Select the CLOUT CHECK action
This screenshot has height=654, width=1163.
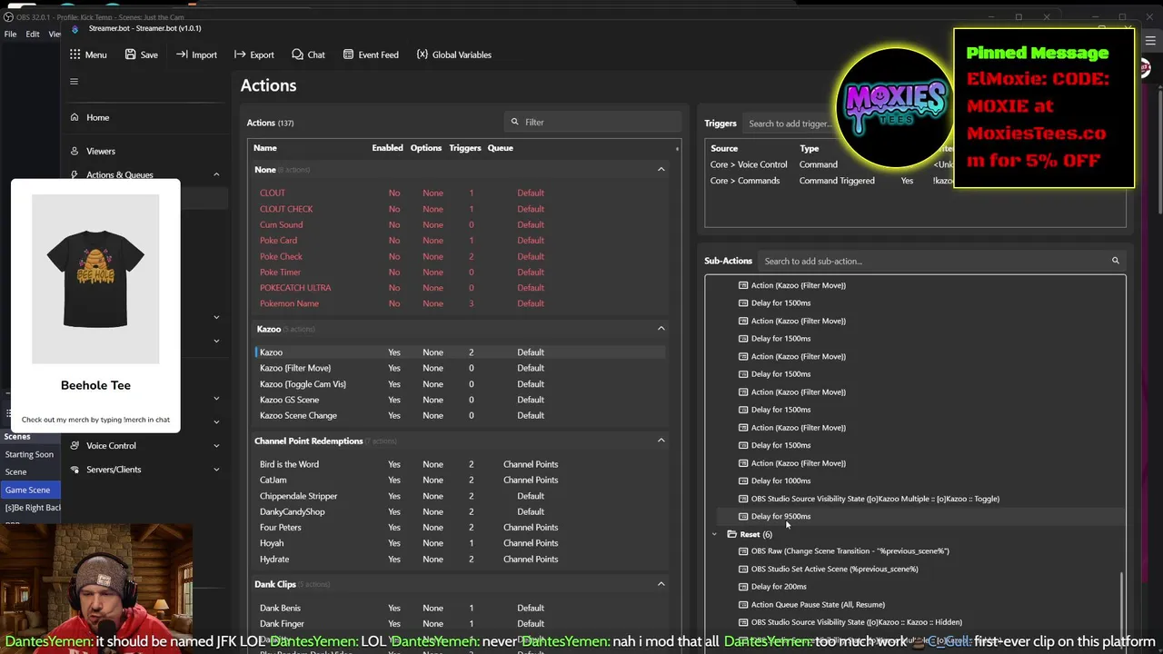(x=459, y=209)
